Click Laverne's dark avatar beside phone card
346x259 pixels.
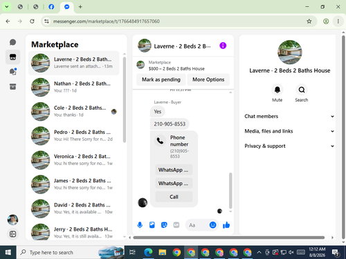(x=143, y=203)
